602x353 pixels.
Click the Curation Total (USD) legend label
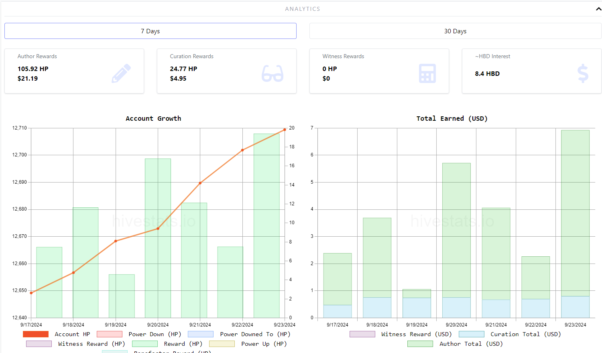(x=526, y=334)
